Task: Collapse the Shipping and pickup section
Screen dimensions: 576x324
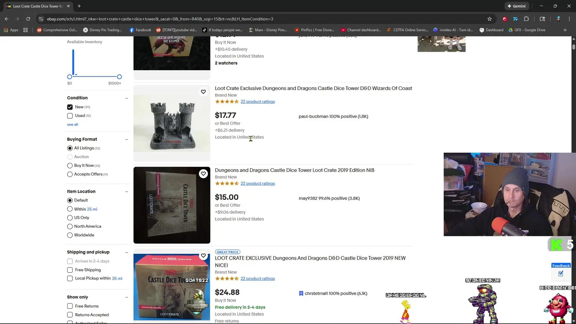Action: pos(126,252)
